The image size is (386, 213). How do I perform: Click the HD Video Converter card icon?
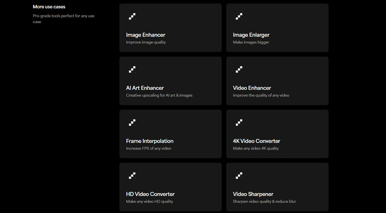point(132,175)
